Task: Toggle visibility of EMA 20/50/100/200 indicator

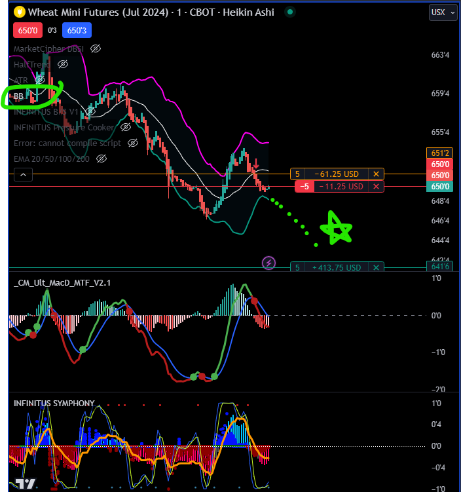Action: tap(101, 159)
